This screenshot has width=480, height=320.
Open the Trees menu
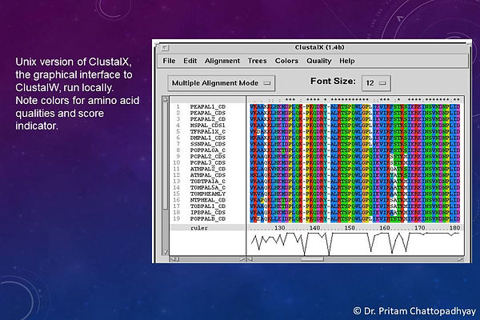click(257, 61)
